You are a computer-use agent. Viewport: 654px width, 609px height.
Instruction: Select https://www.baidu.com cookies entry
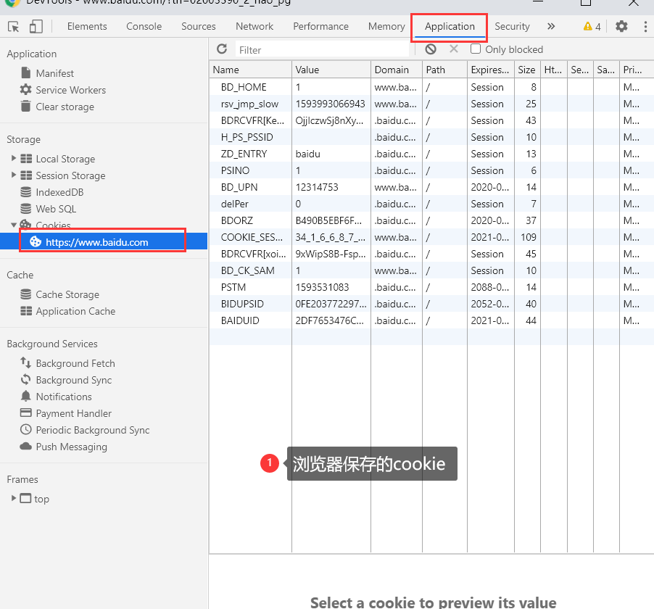(104, 241)
